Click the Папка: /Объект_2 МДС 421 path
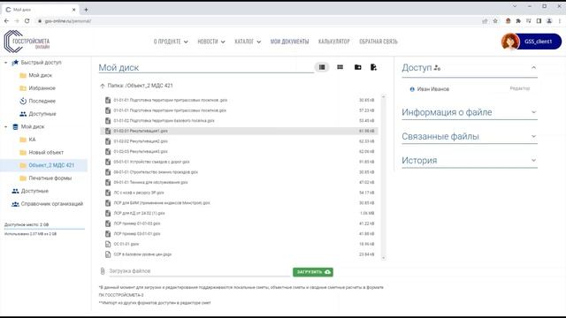This screenshot has height=318, width=566. (x=140, y=86)
